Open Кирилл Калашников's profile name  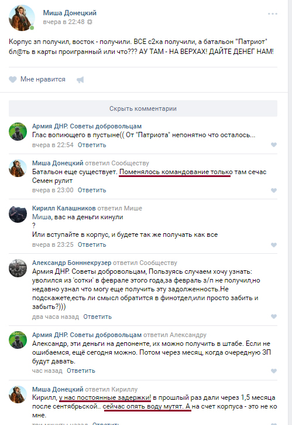[x=64, y=208]
